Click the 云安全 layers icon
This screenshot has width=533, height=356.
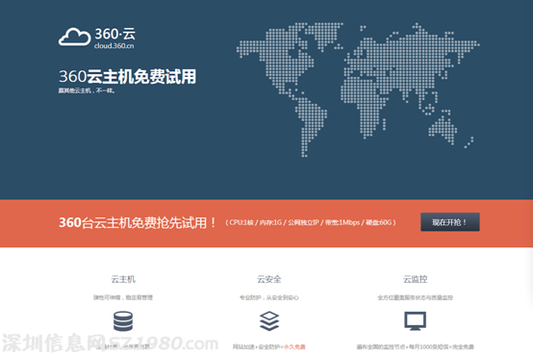click(269, 321)
